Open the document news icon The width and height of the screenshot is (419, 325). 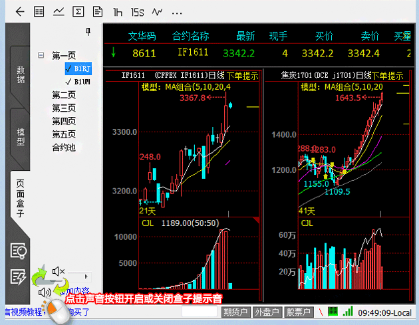click(x=98, y=11)
